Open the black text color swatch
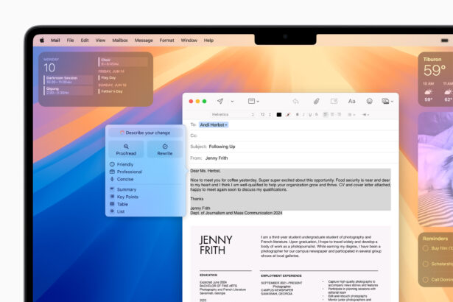Image resolution: width=453 pixels, height=302 pixels. pyautogui.click(x=278, y=115)
